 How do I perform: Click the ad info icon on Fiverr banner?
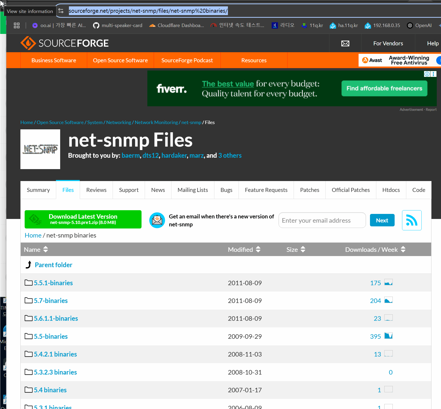pyautogui.click(x=427, y=74)
